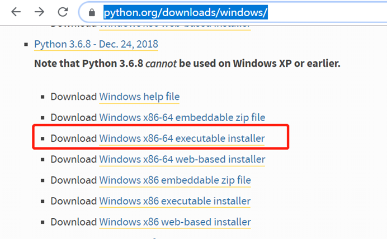Click the bullet inside the red highlighted box
Viewport: 387px width, 239px height.
(x=43, y=138)
